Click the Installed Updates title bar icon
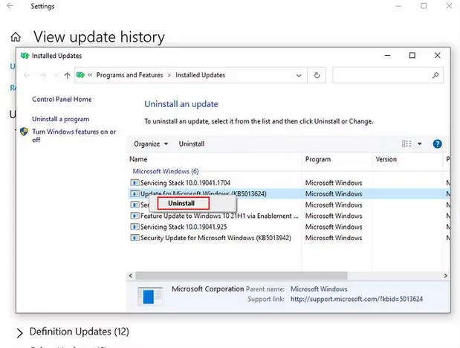 point(25,56)
